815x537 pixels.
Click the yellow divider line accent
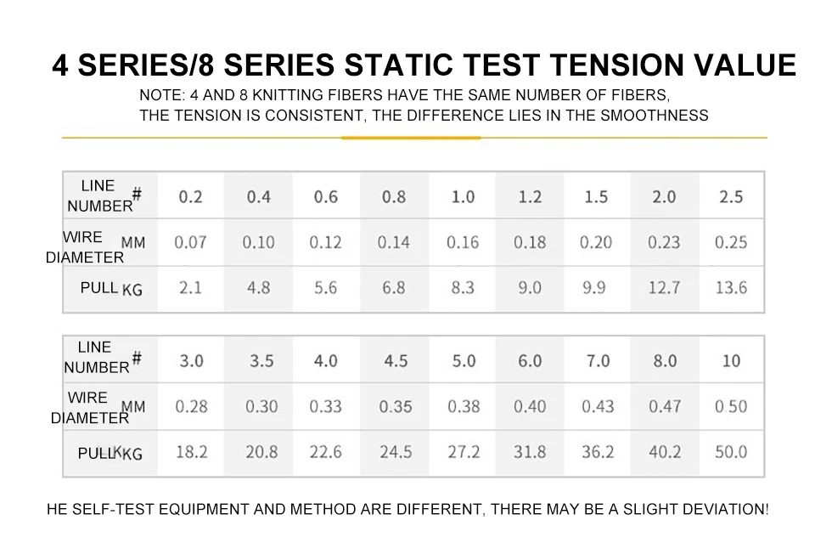[x=411, y=138]
